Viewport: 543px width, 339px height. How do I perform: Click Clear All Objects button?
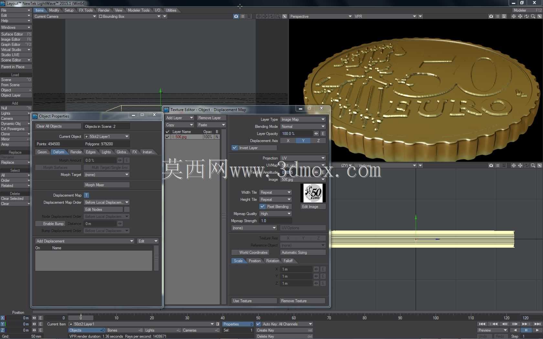[58, 126]
